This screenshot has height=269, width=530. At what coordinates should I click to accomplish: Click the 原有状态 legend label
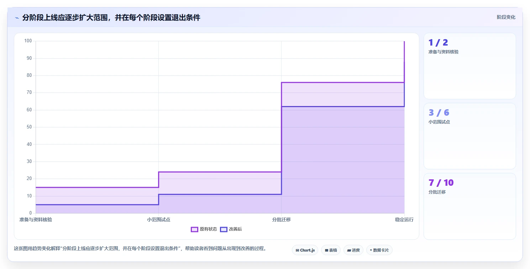point(208,229)
